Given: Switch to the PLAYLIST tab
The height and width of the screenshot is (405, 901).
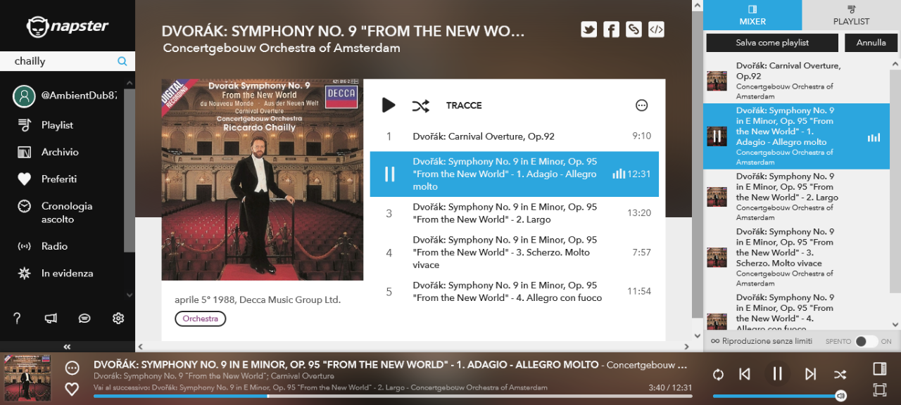Looking at the screenshot, I should [x=851, y=15].
